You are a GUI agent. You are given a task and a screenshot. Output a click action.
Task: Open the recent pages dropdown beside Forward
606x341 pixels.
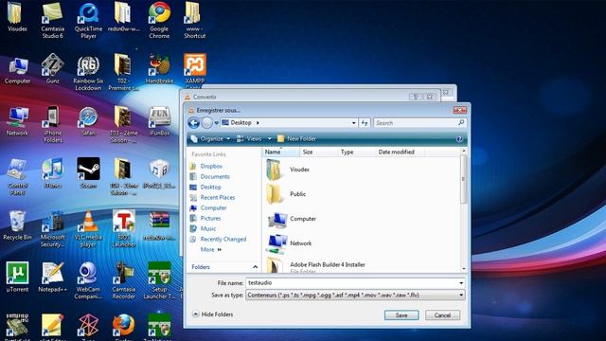pos(217,123)
